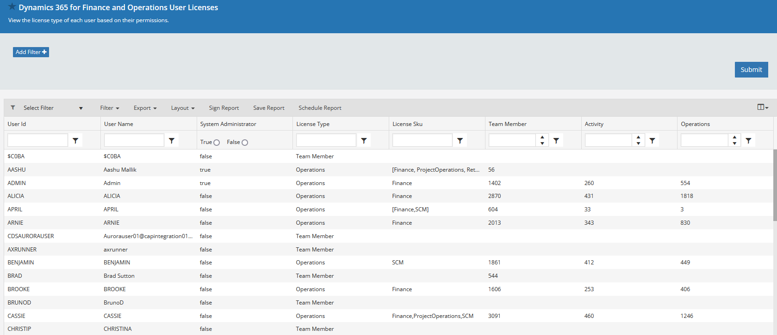
Task: Click Sign Report in the toolbar
Action: [224, 108]
